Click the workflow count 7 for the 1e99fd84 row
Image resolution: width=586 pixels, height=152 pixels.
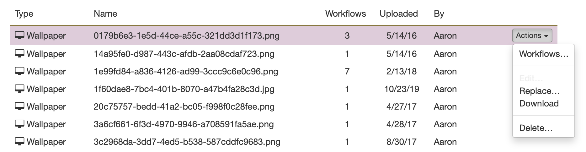[347, 71]
